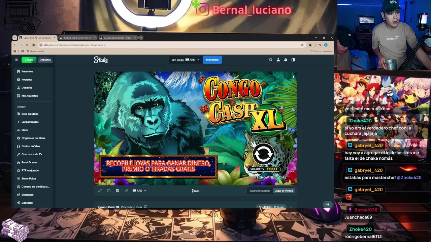Open Chrome three-dot menu
Image resolution: width=431 pixels, height=242 pixels.
pyautogui.click(x=332, y=45)
